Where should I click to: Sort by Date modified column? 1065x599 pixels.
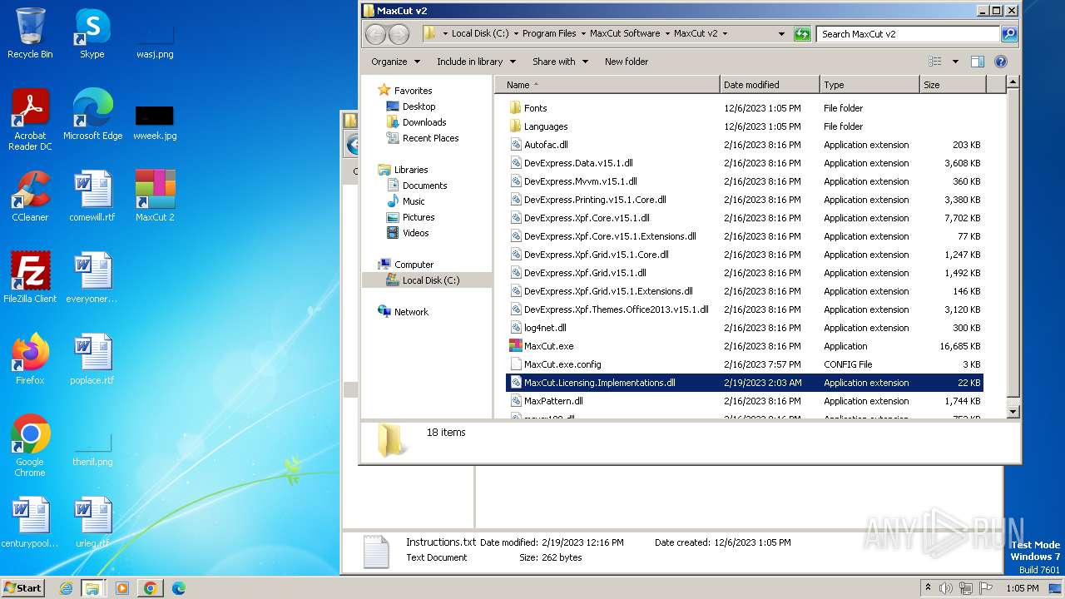(770, 85)
